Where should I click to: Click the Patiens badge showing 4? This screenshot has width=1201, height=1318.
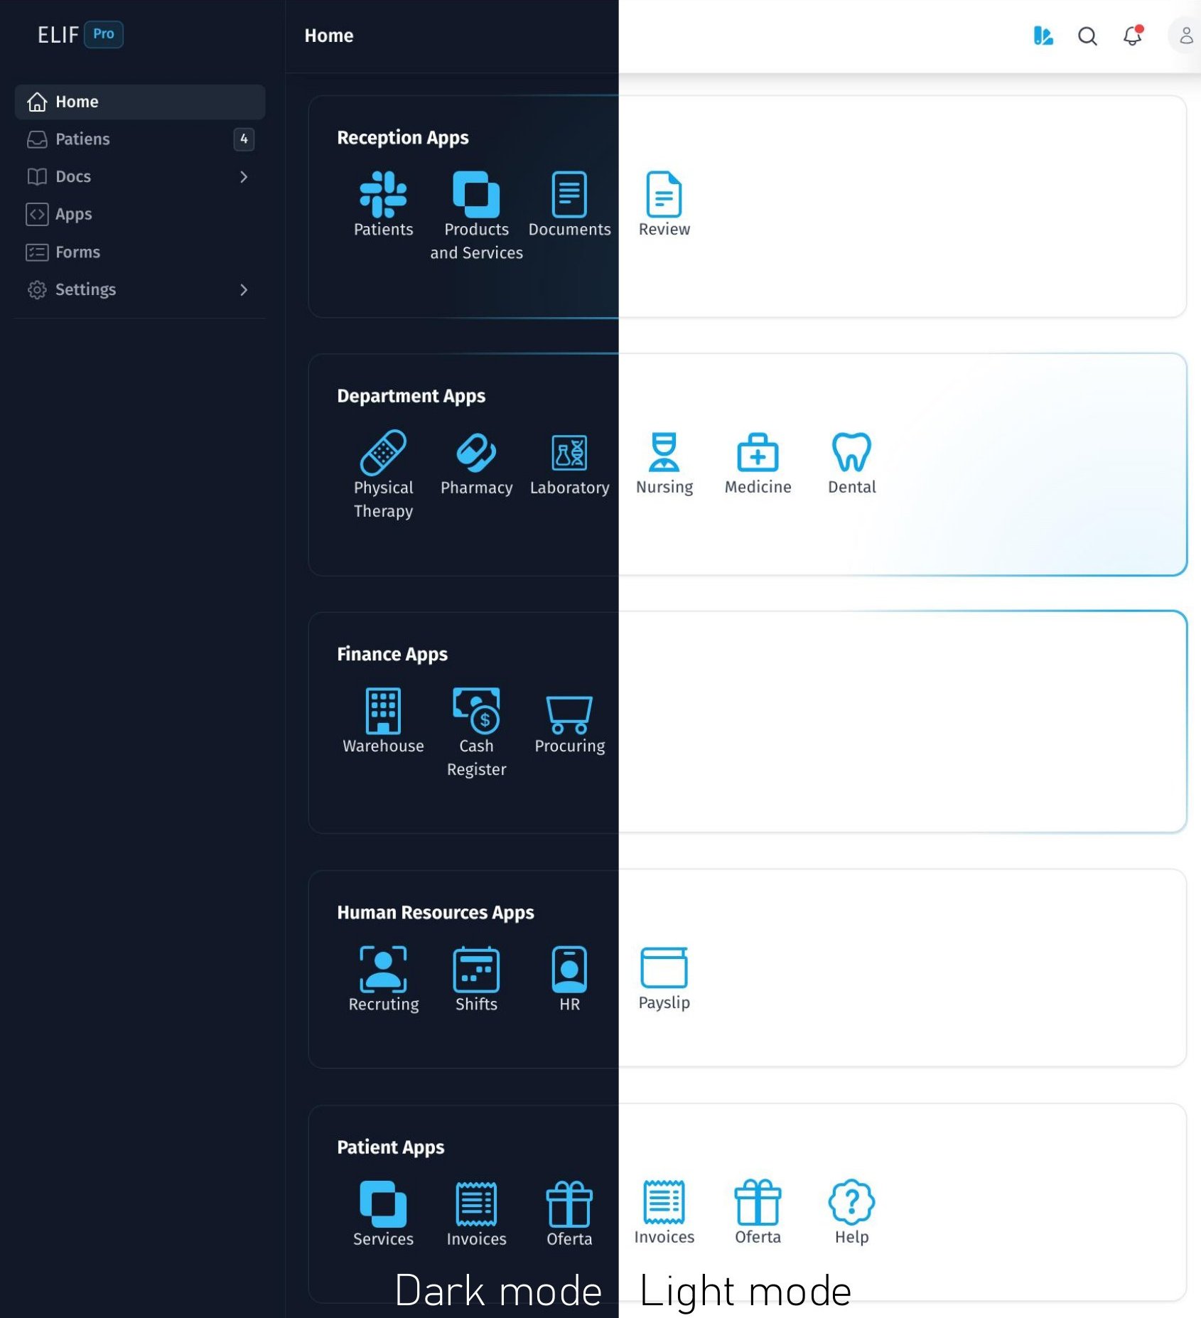pos(244,139)
